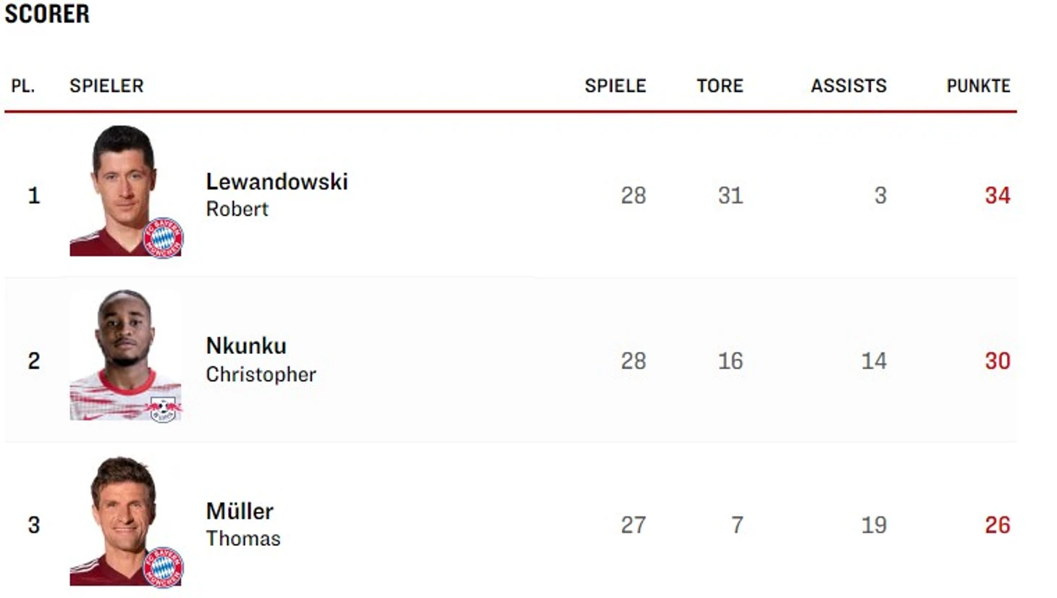Image resolution: width=1057 pixels, height=598 pixels.
Task: Select Lewandowski's 34 points value
Action: [997, 195]
